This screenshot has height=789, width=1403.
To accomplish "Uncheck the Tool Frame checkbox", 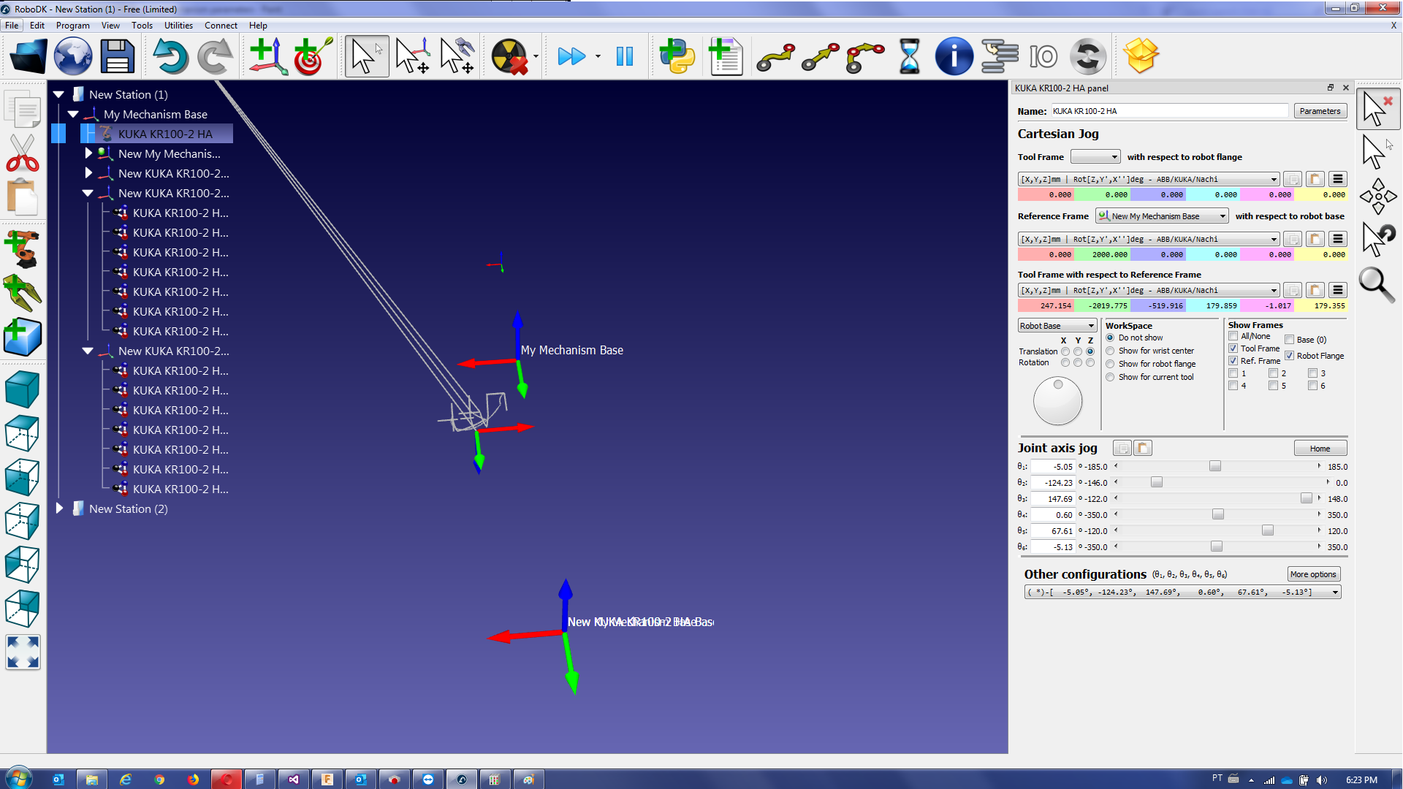I will point(1233,348).
